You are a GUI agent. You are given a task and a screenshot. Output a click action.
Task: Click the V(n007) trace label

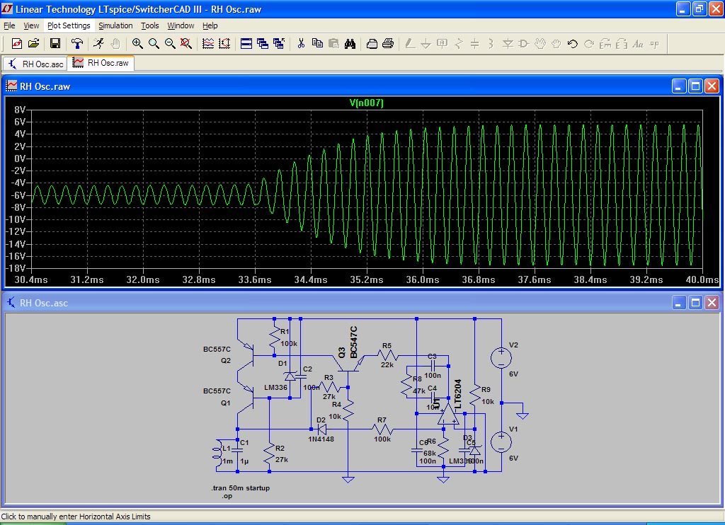tap(366, 103)
